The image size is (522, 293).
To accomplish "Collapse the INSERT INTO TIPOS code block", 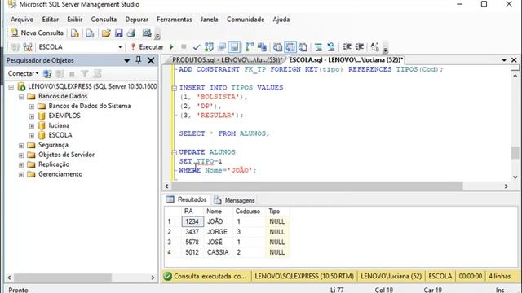I will coord(174,88).
